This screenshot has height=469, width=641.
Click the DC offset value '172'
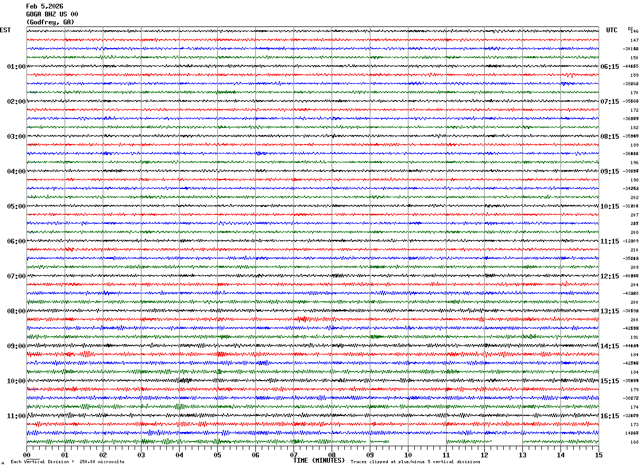(x=634, y=110)
